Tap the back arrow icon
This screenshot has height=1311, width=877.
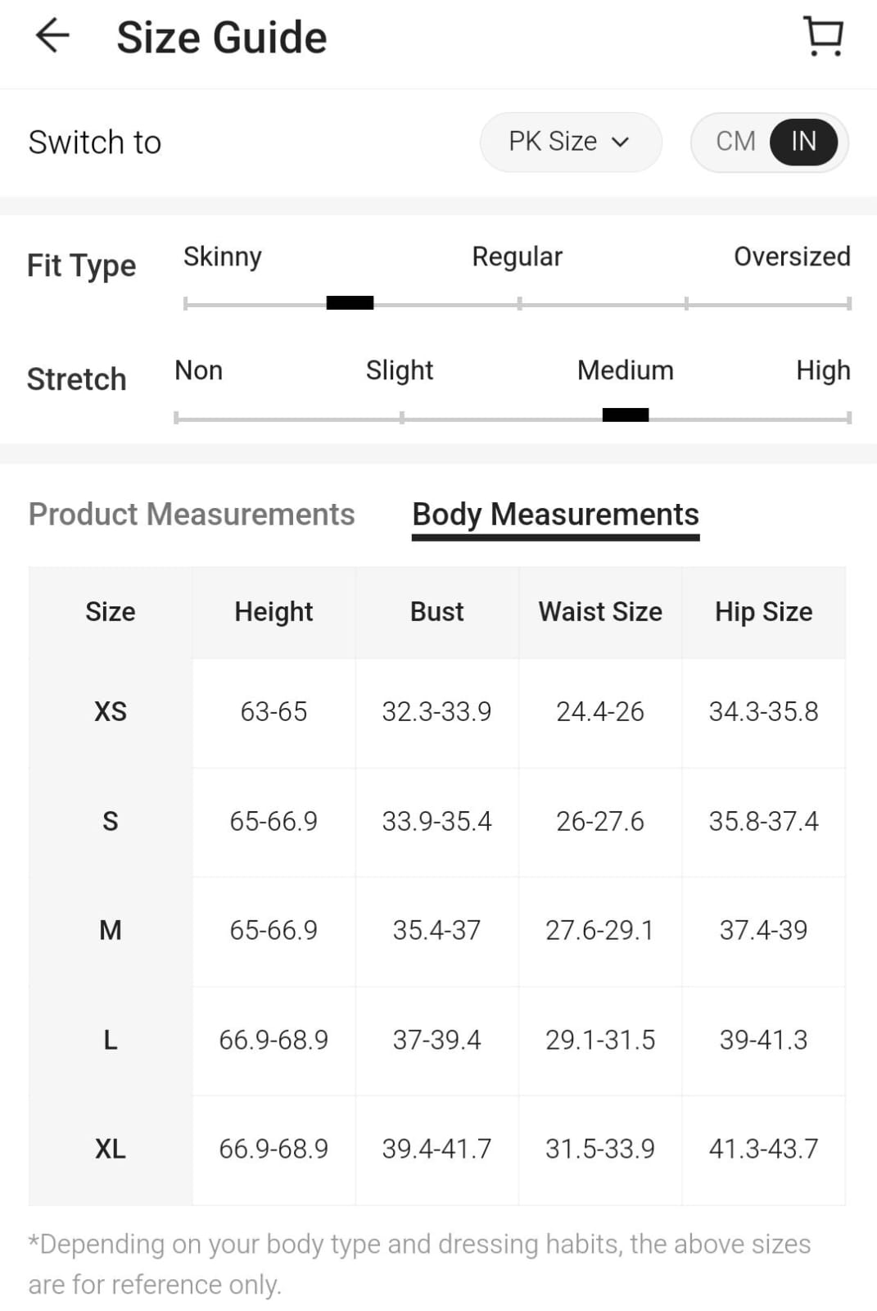coord(52,37)
